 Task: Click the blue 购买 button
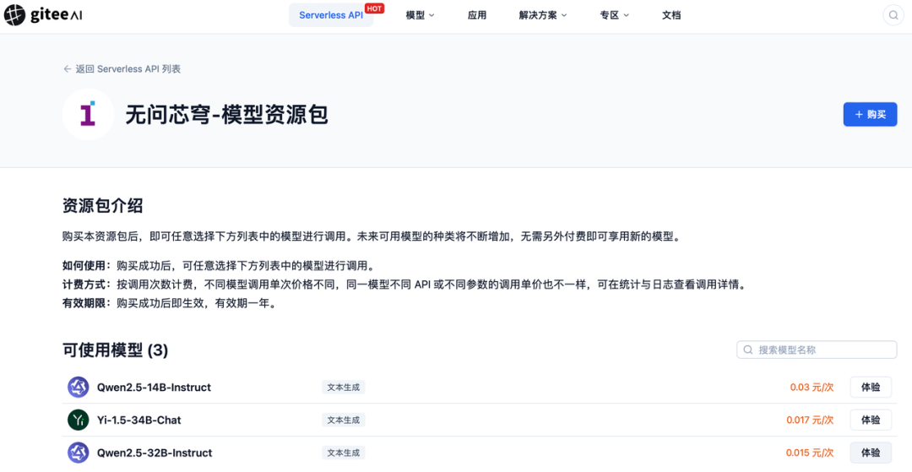(870, 115)
